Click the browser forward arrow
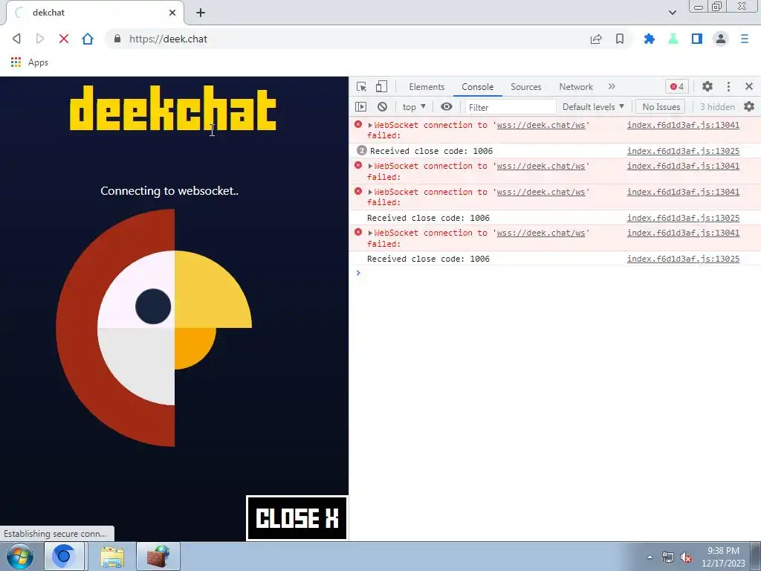Viewport: 761px width, 571px height. pos(40,39)
